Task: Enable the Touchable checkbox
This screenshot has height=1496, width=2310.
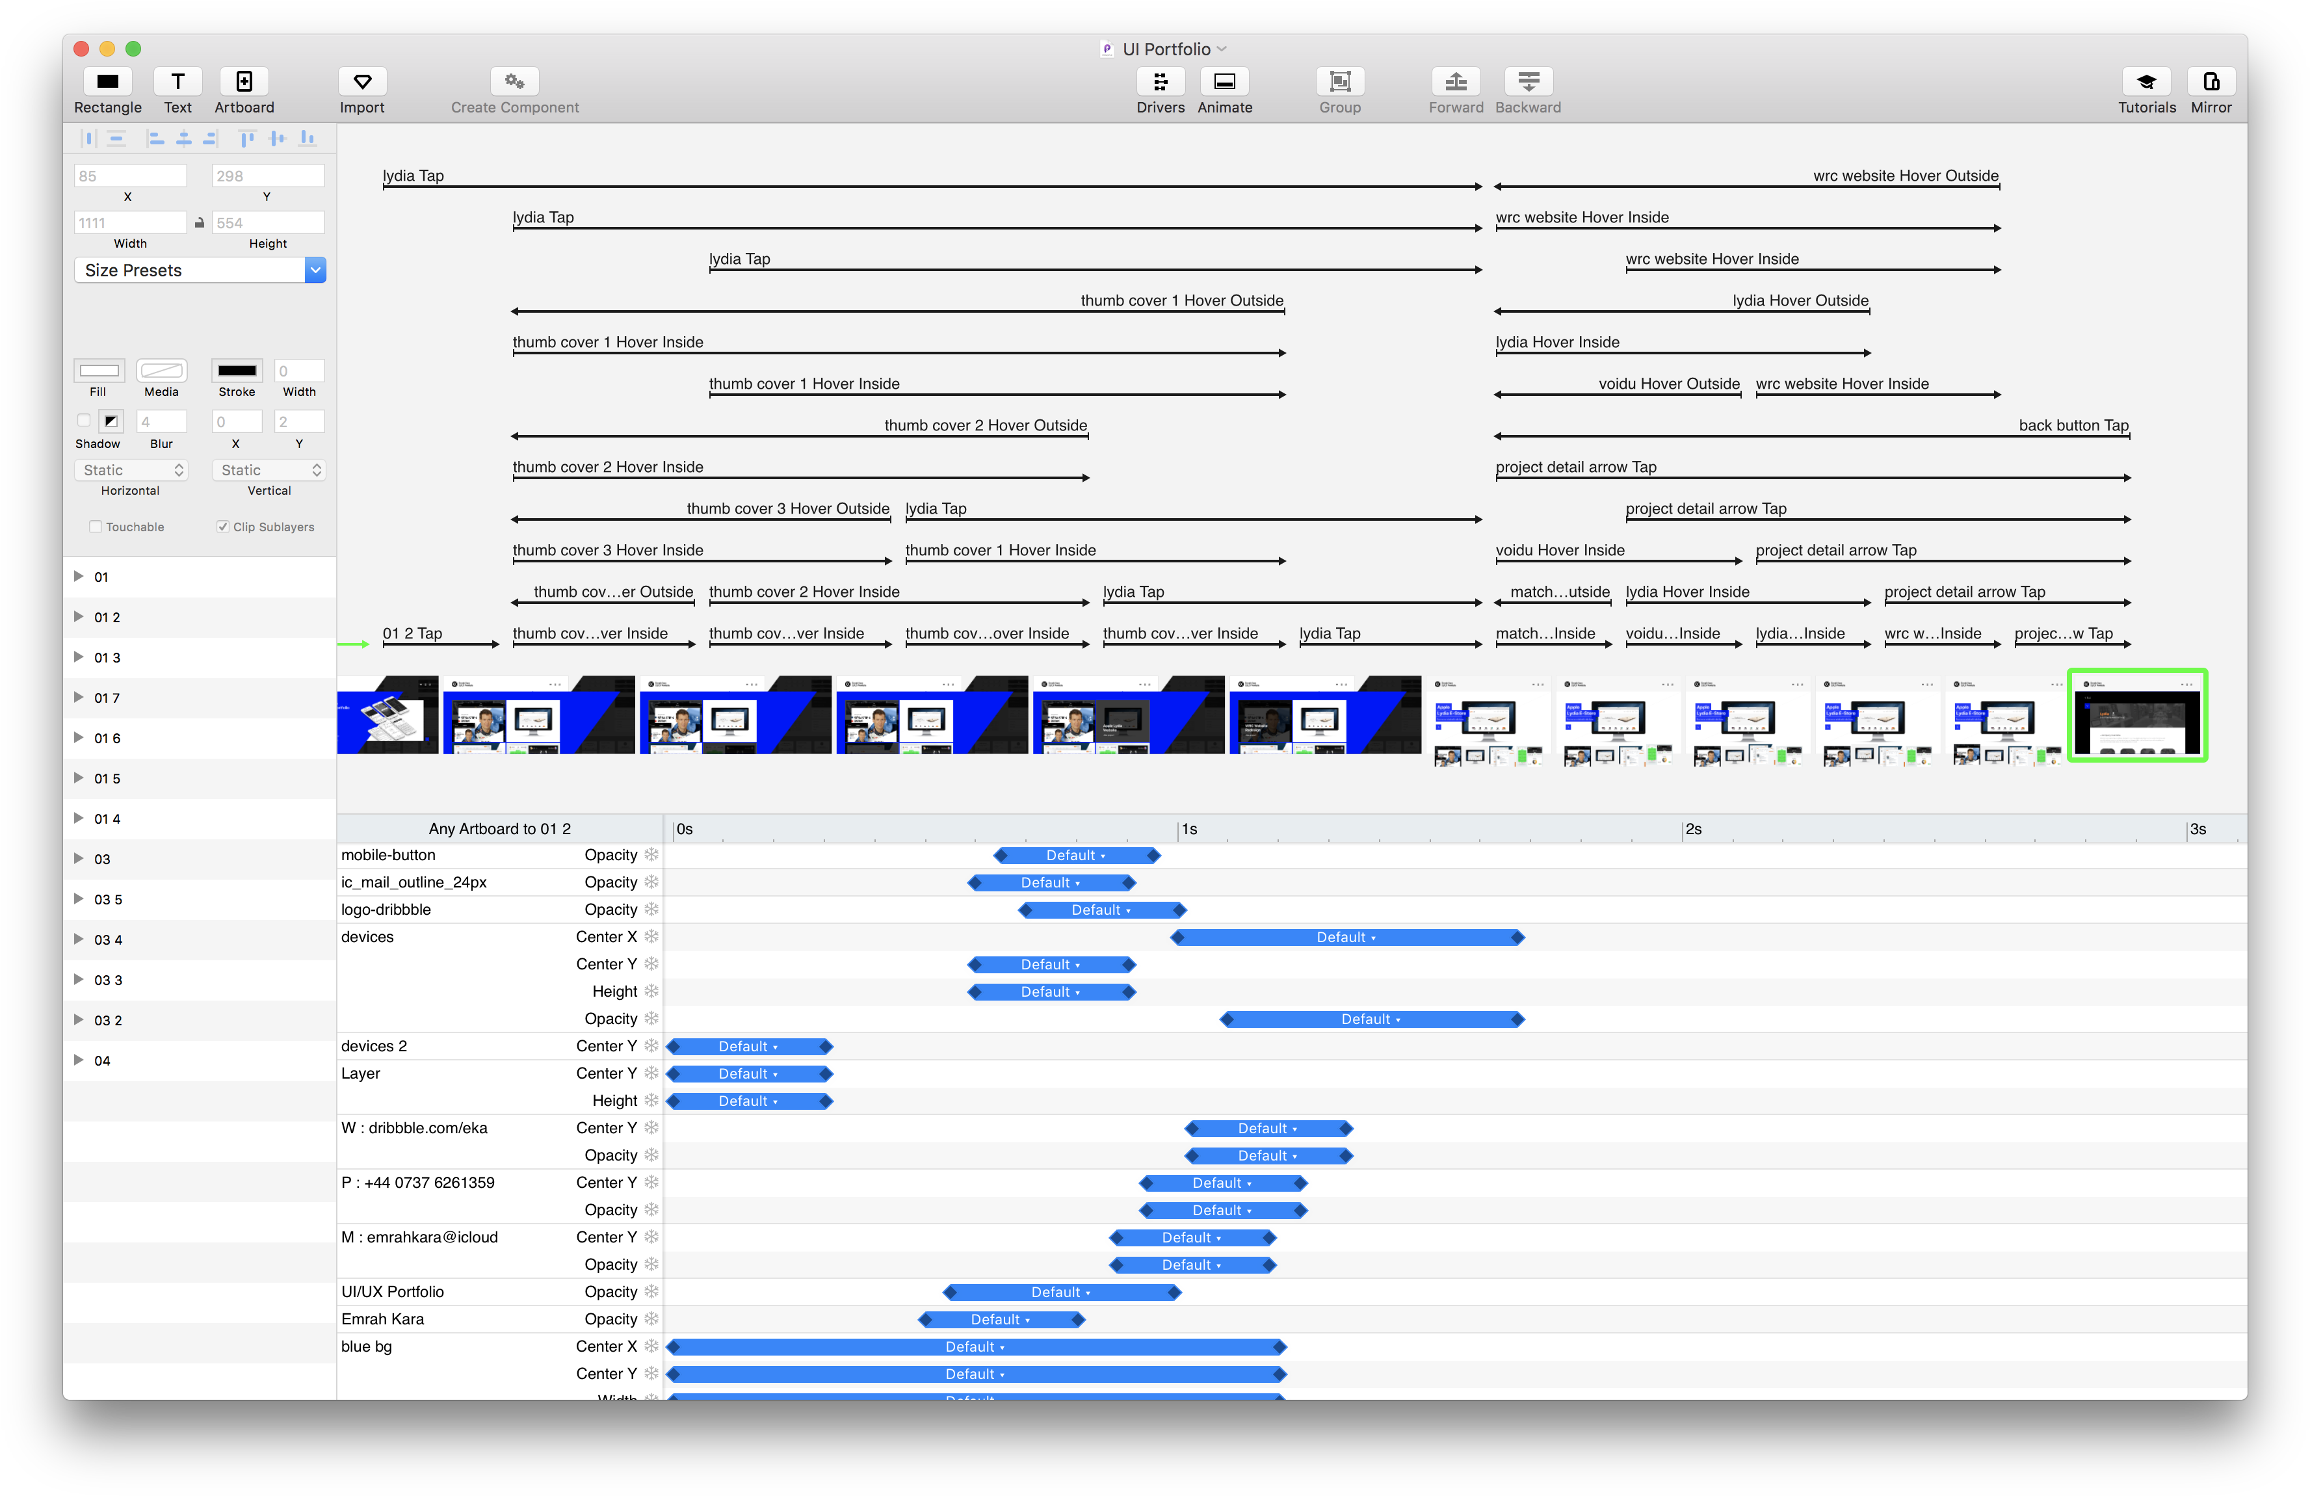Action: tap(95, 527)
